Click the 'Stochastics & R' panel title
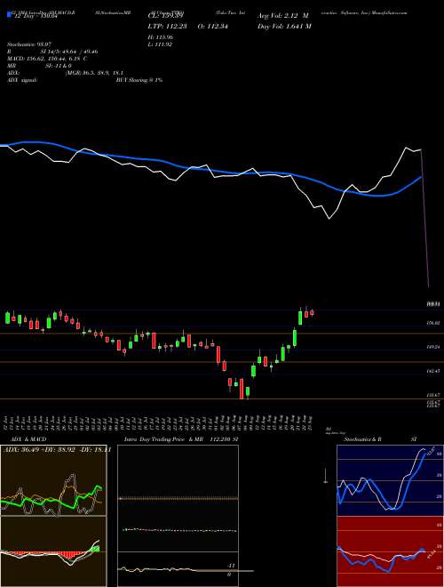444x587 pixels. pyautogui.click(x=363, y=439)
